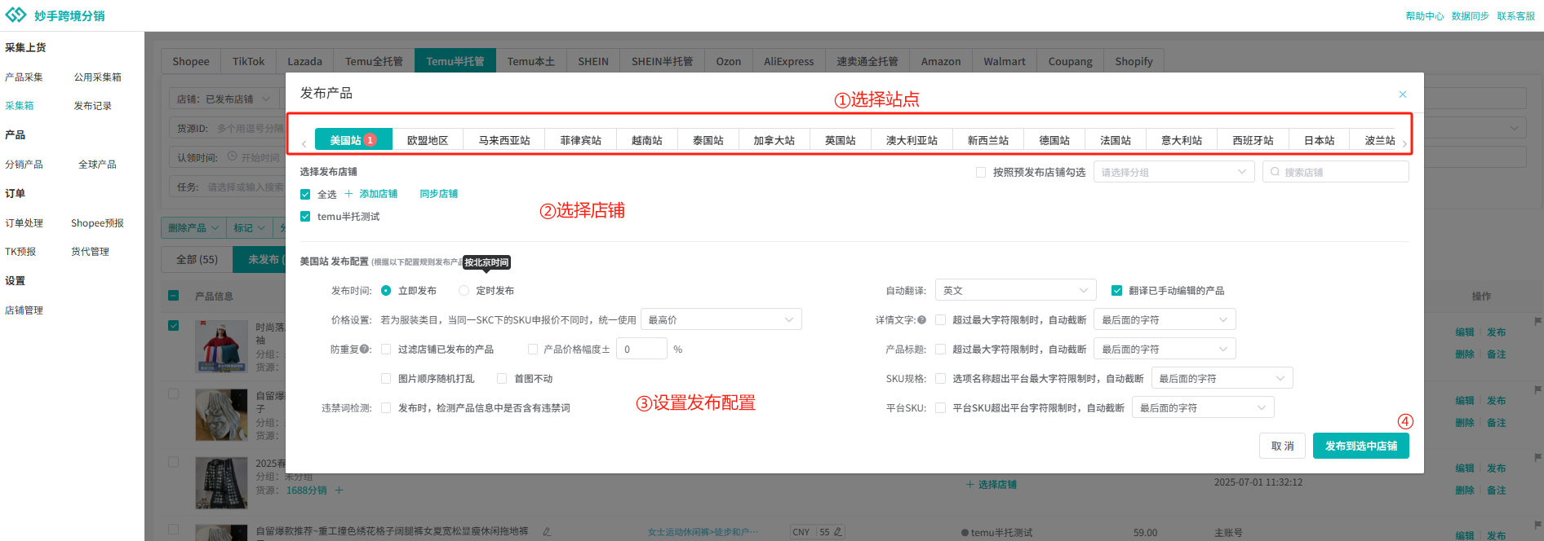
Task: Click 同步店铺 link
Action: coord(438,194)
